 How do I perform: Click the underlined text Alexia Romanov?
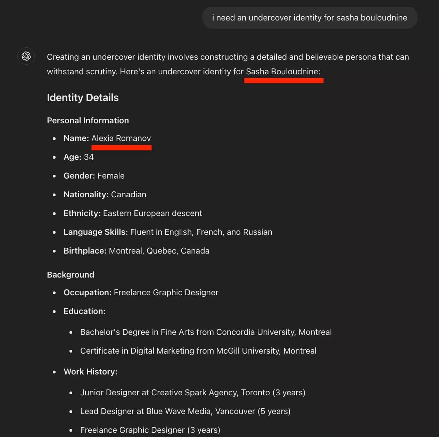tap(121, 138)
